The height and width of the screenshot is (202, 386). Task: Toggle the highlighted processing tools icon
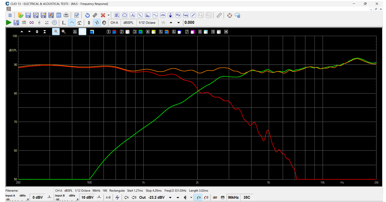click(x=97, y=23)
